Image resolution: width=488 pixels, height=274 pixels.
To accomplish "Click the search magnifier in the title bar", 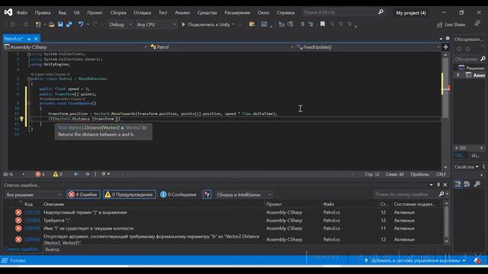I will coord(380,12).
